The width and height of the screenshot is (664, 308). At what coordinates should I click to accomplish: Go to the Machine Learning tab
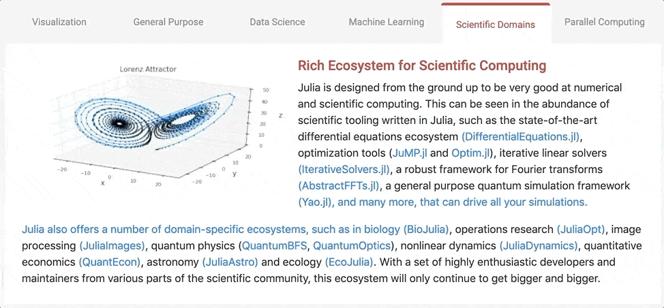[x=387, y=22]
